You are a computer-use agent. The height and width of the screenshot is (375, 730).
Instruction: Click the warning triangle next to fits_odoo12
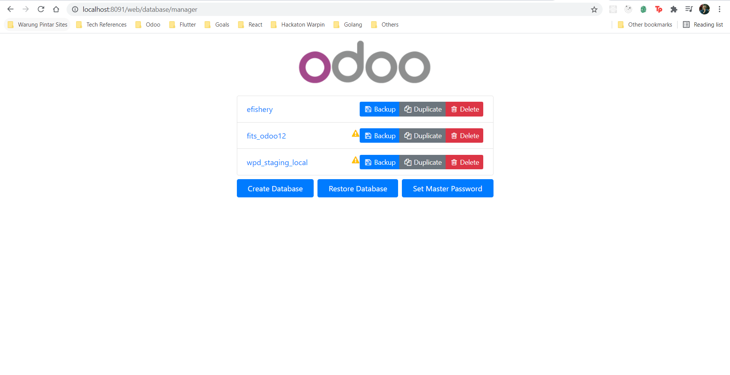(355, 134)
